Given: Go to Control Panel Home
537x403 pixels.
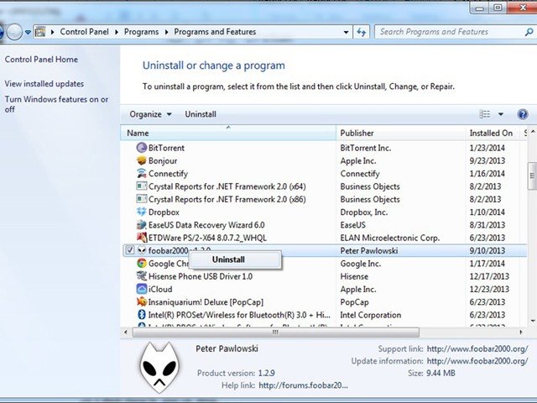Looking at the screenshot, I should (41, 60).
